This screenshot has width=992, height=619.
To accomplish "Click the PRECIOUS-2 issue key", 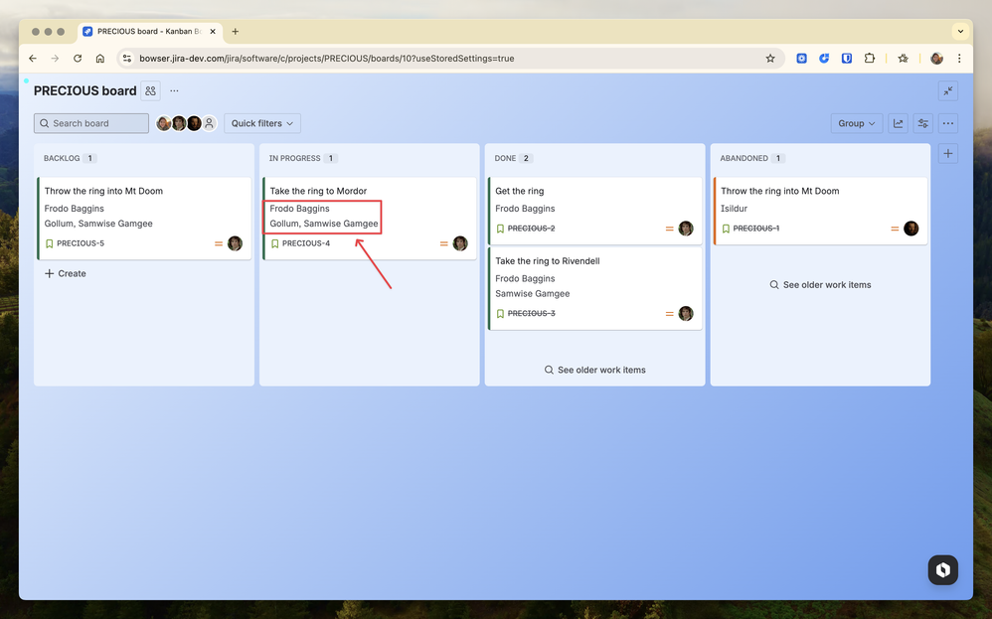I will pos(532,229).
